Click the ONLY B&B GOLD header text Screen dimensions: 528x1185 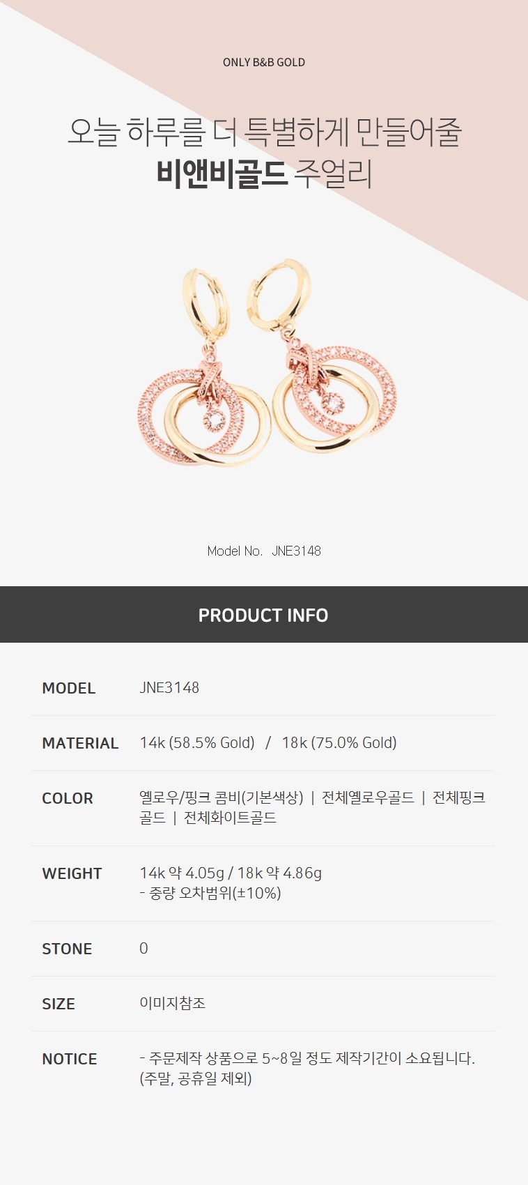(264, 62)
